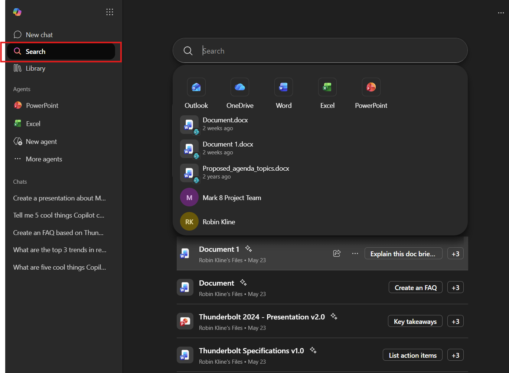The width and height of the screenshot is (509, 373).
Task: Click the Copilot logo icon
Action: click(x=17, y=12)
